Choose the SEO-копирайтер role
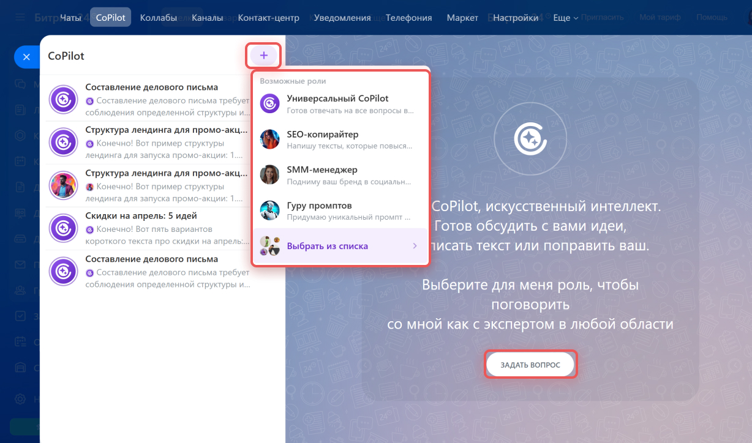Viewport: 752px width, 443px height. tap(340, 140)
